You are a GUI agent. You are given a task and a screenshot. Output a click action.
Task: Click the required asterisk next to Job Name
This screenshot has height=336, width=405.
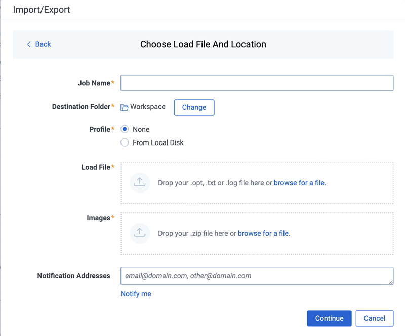[x=112, y=80]
